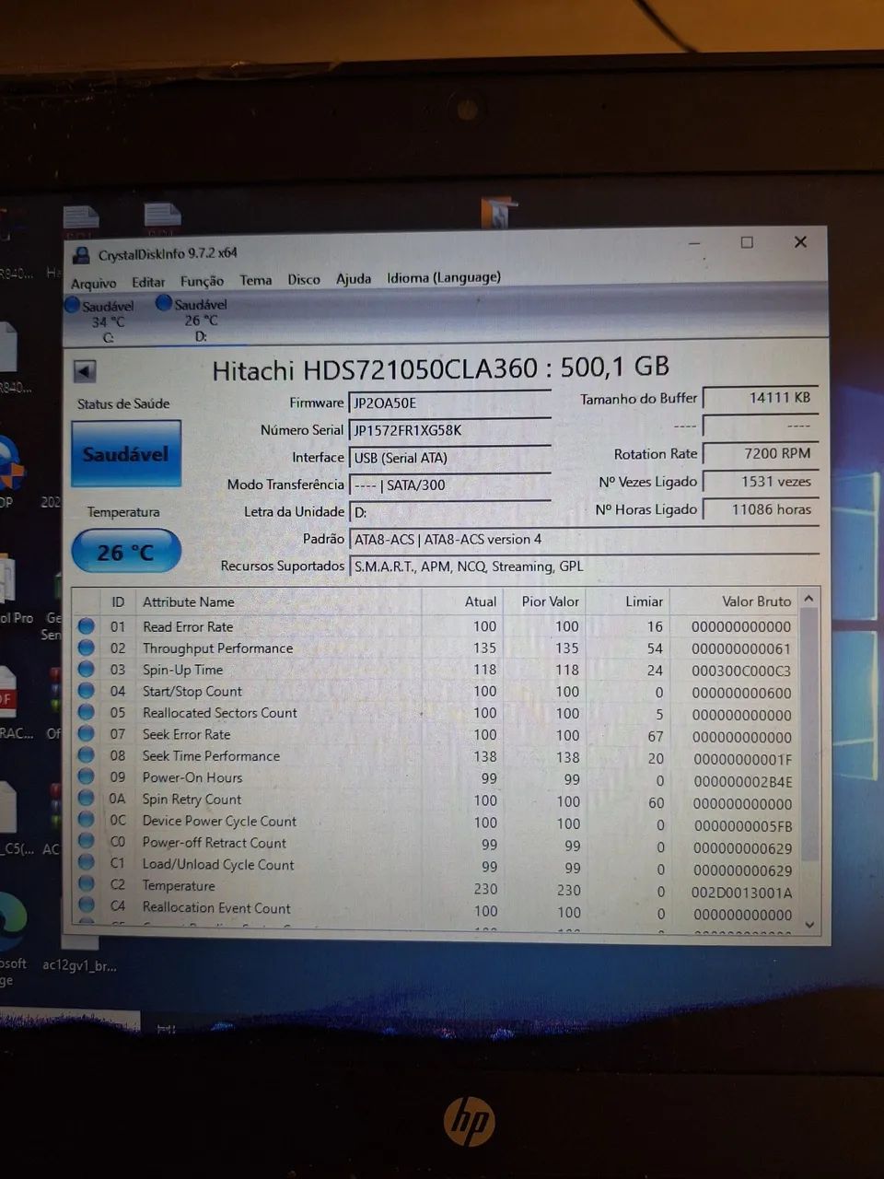884x1179 pixels.
Task: Click the Rotation Rate field 7200 RPM
Action: click(761, 453)
